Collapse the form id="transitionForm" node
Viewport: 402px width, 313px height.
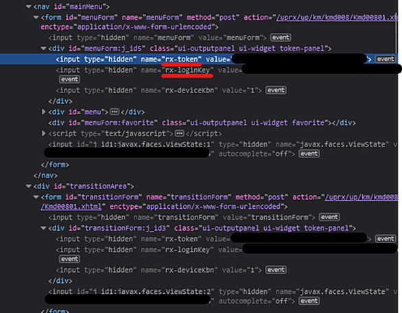[36, 197]
